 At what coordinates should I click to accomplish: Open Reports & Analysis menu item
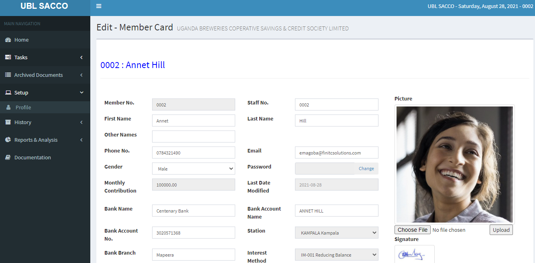point(36,140)
